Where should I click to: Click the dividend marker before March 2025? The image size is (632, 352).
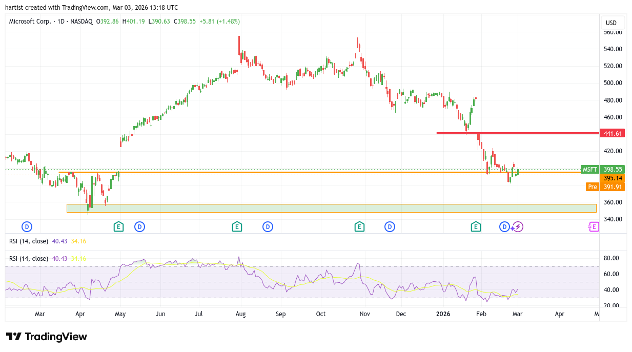pos(27,226)
